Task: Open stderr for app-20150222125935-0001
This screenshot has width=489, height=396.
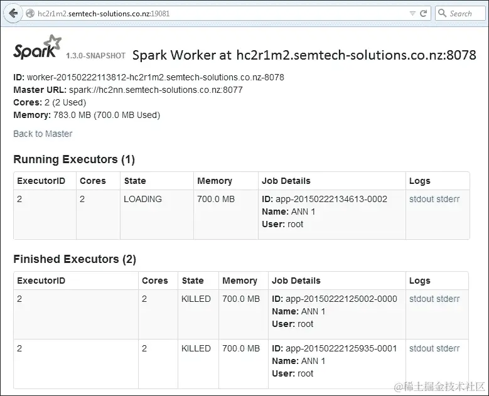Action: 448,348
